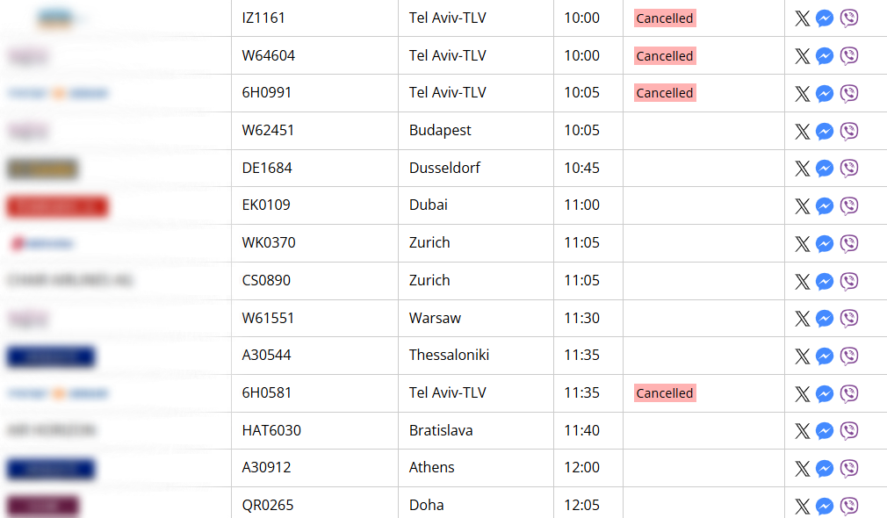The image size is (887, 518).
Task: Share flight 6H0991 via Viber
Action: point(849,93)
